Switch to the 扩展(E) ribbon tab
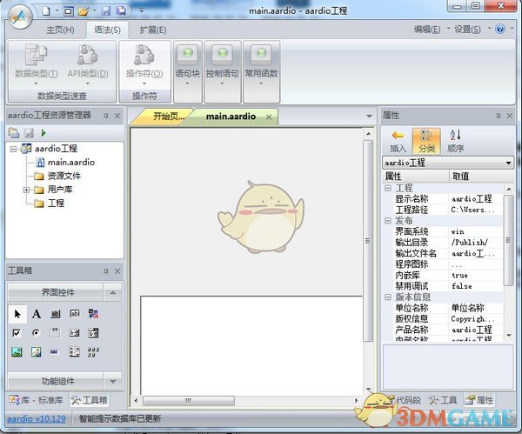 coord(153,30)
